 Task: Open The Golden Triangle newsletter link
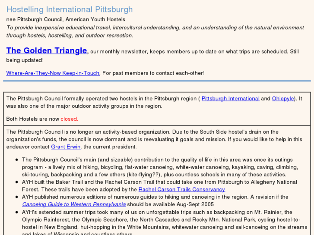click(47, 50)
